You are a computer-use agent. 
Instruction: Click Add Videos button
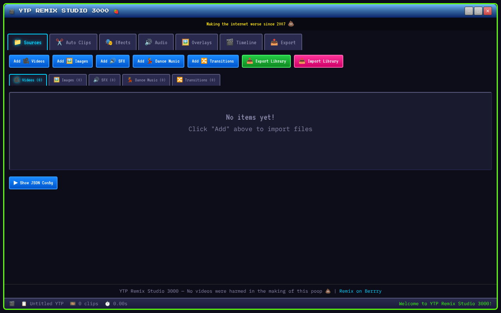click(29, 61)
